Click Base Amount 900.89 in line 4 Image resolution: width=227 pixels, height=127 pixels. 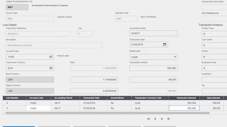(212, 103)
